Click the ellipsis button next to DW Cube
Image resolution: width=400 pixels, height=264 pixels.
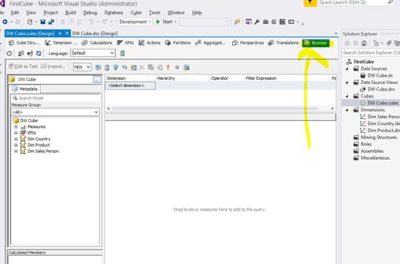[x=97, y=79]
